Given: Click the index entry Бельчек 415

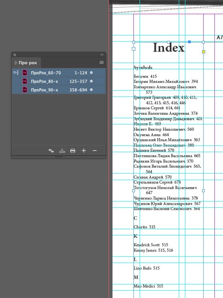Looking at the screenshot, I should (x=145, y=76).
